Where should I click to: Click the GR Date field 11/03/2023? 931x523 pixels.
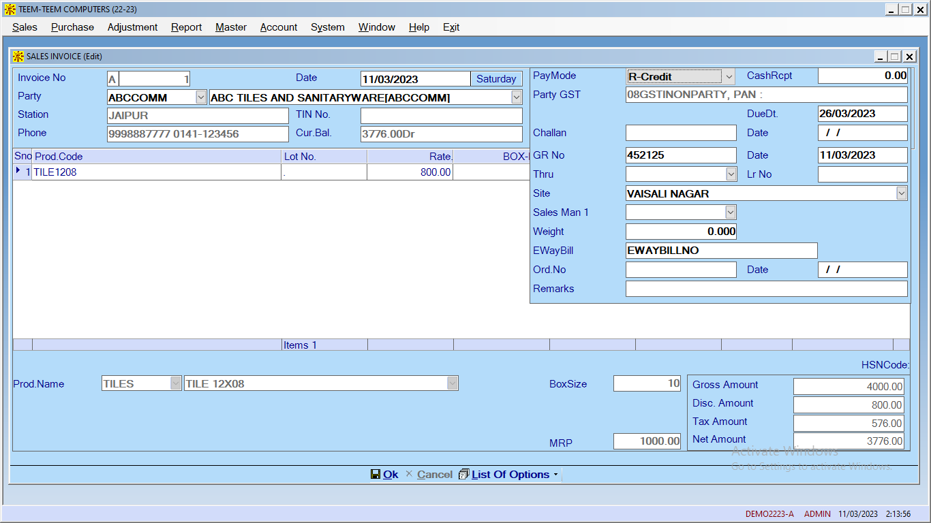tap(863, 155)
